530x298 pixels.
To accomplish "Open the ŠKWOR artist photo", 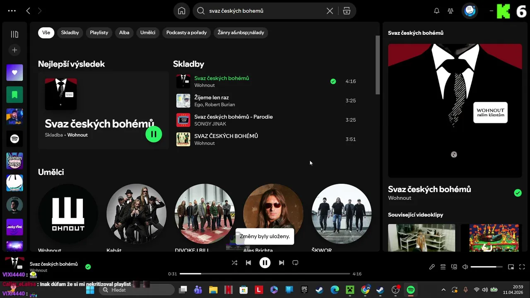I will point(342,214).
